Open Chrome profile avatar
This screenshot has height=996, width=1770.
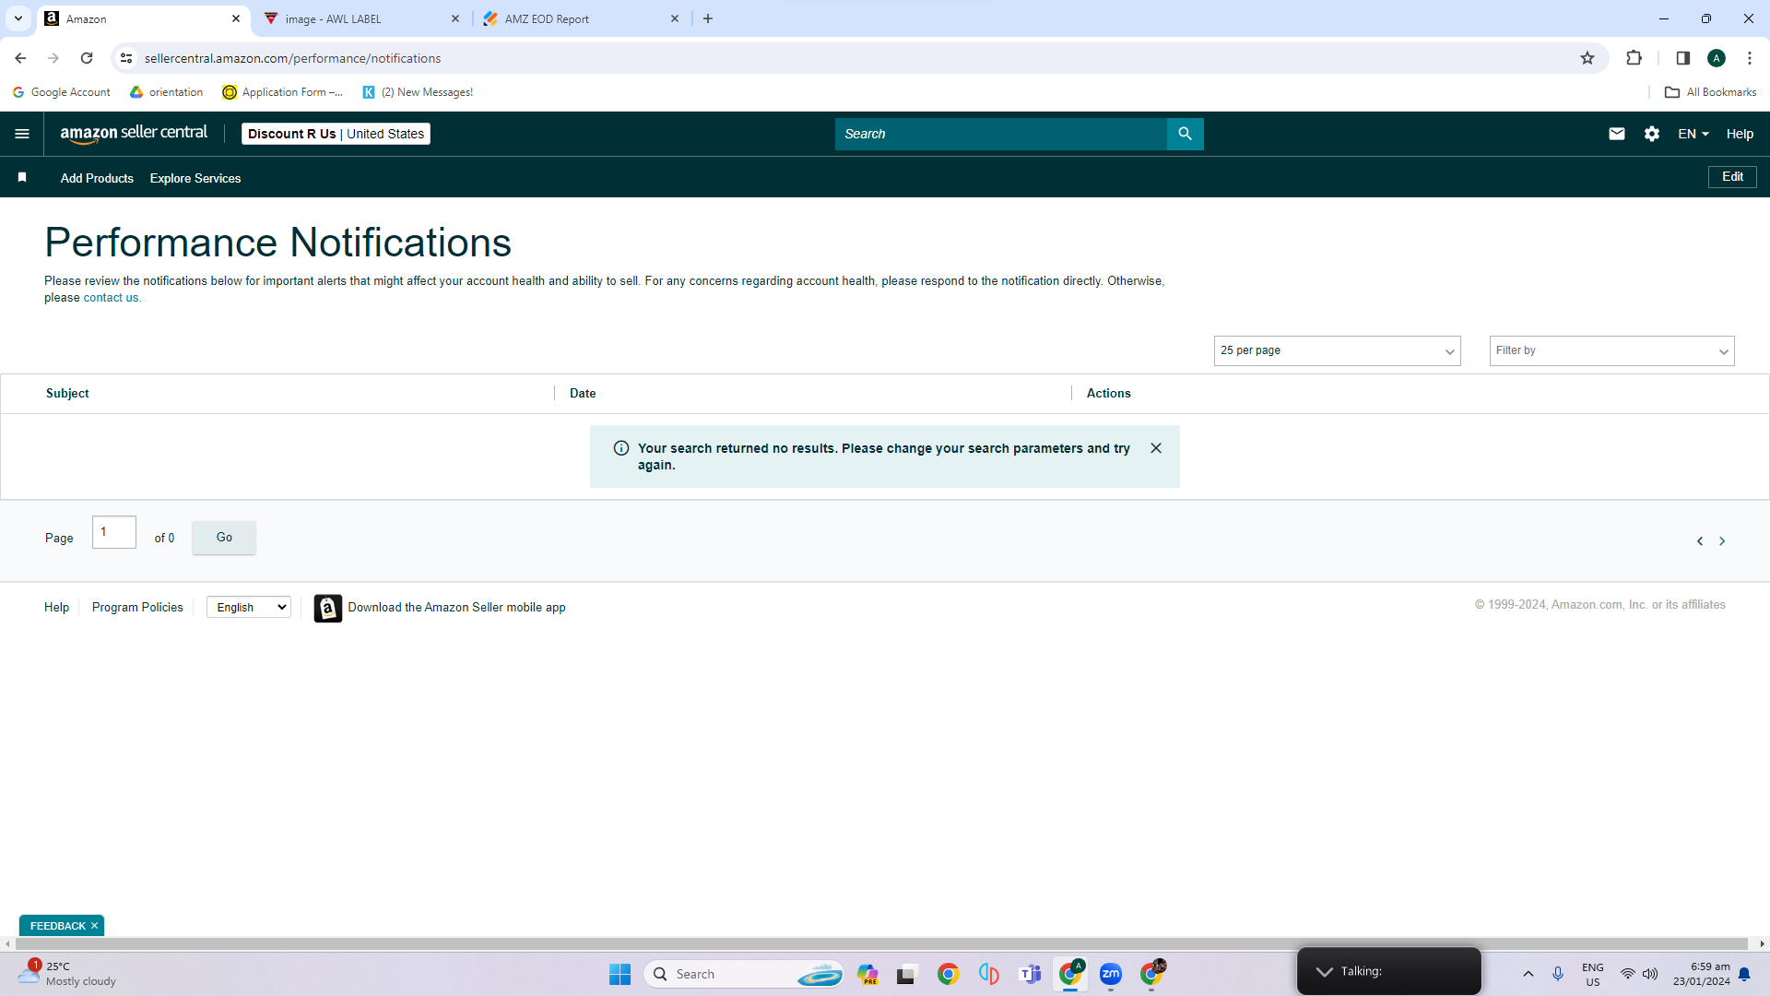click(1717, 58)
